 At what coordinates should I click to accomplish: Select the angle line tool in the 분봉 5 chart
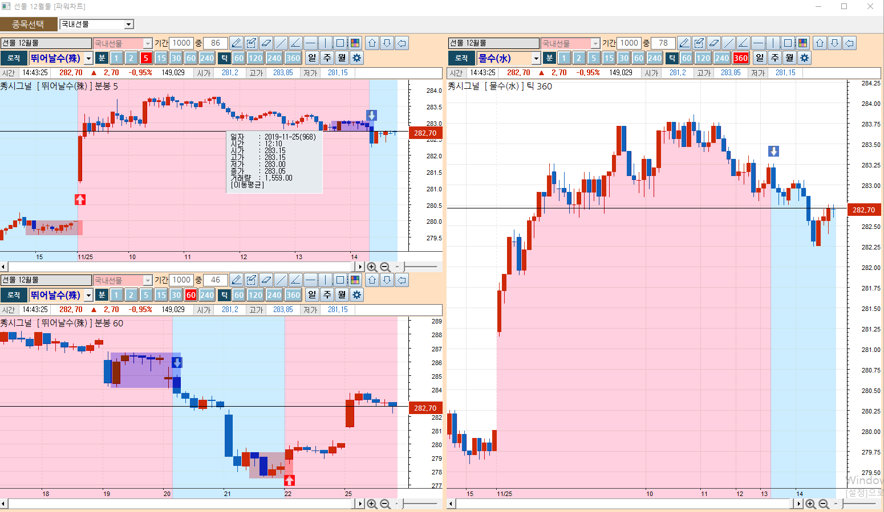295,43
